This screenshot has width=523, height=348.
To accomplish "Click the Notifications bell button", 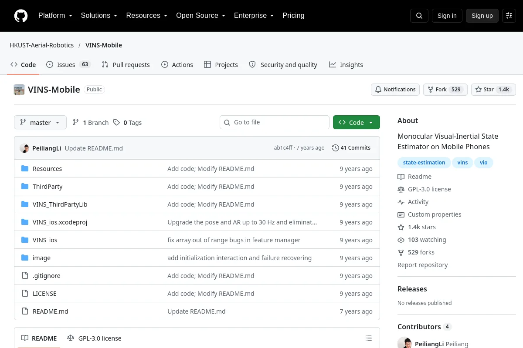I will (x=395, y=90).
